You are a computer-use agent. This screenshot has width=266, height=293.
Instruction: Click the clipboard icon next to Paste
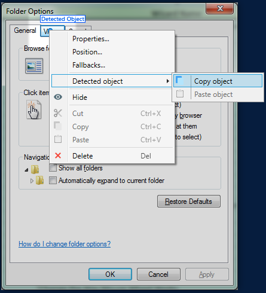pos(58,139)
